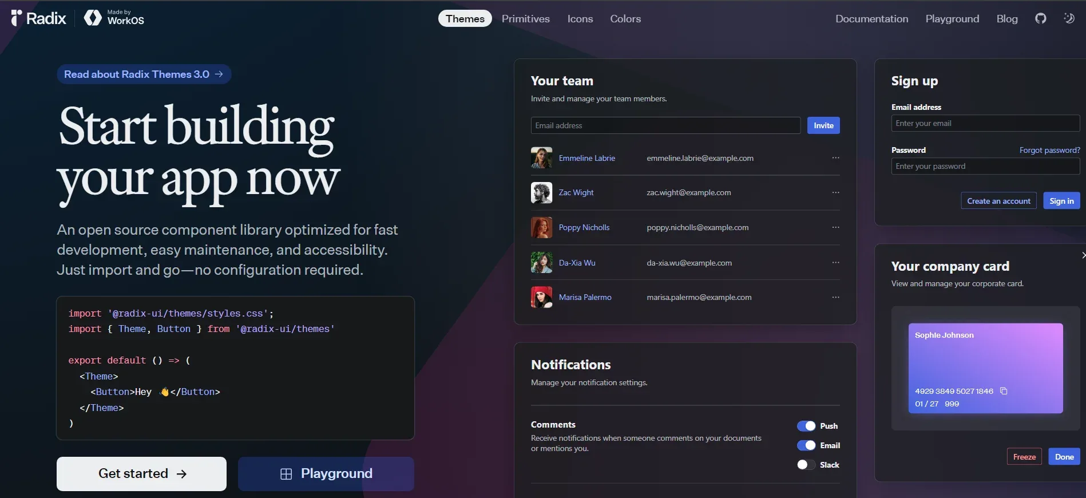Open the Colors tab

[625, 18]
